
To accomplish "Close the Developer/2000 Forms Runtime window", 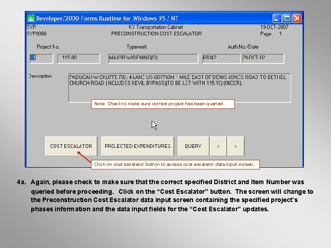I will coord(297,18).
